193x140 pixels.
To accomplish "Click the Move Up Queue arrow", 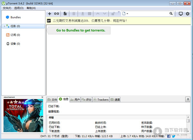I will point(98,14).
